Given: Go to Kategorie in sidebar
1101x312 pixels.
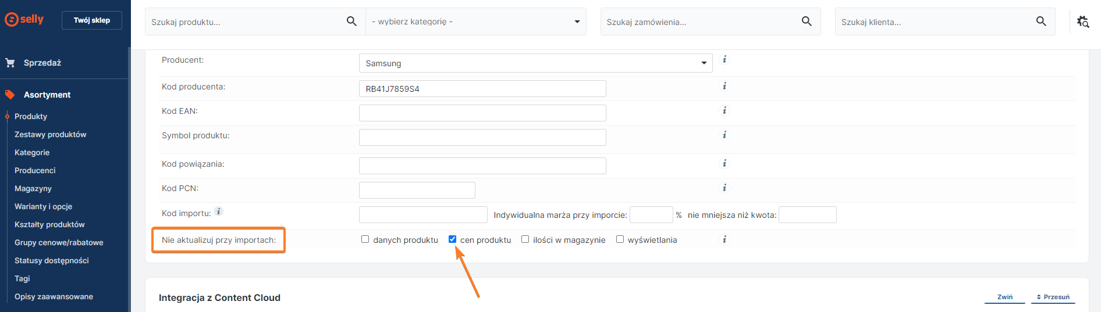Looking at the screenshot, I should coord(32,152).
